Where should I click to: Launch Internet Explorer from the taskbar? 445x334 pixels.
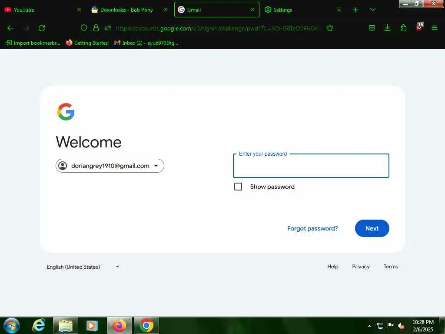pos(39,325)
